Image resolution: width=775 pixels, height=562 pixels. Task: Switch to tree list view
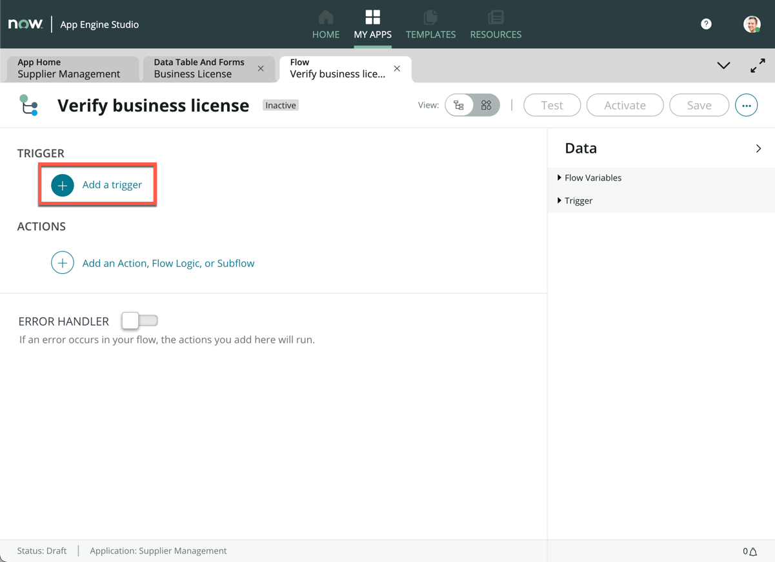(459, 105)
